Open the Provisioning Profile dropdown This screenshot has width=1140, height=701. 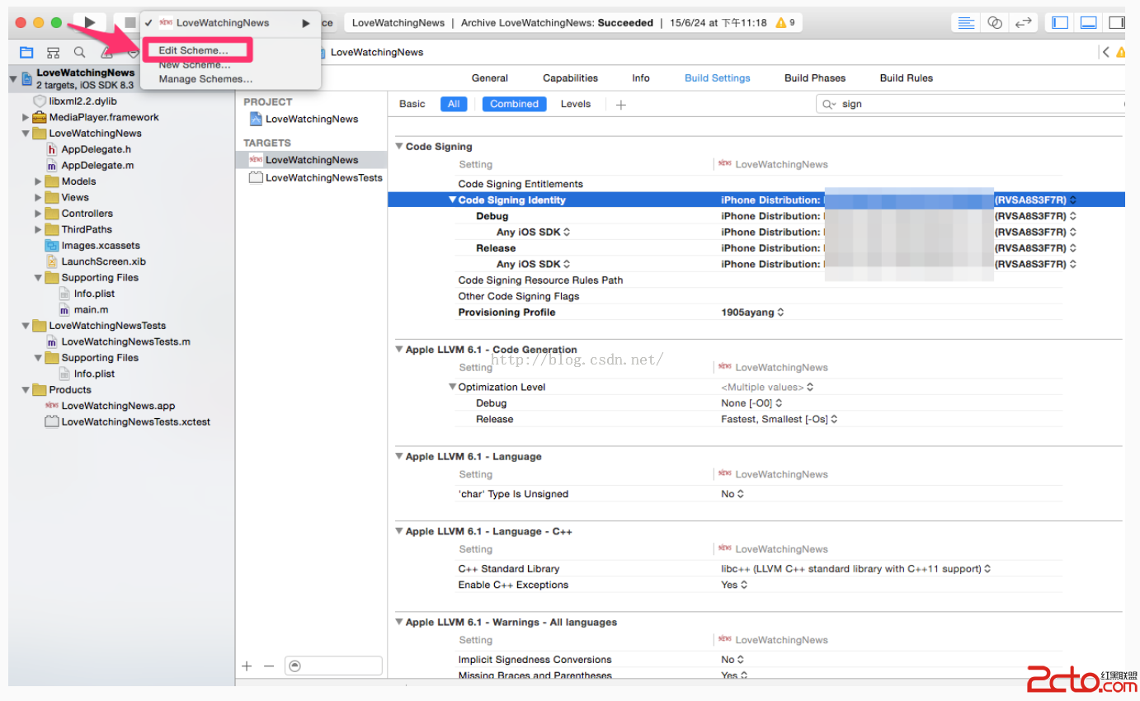(x=752, y=313)
